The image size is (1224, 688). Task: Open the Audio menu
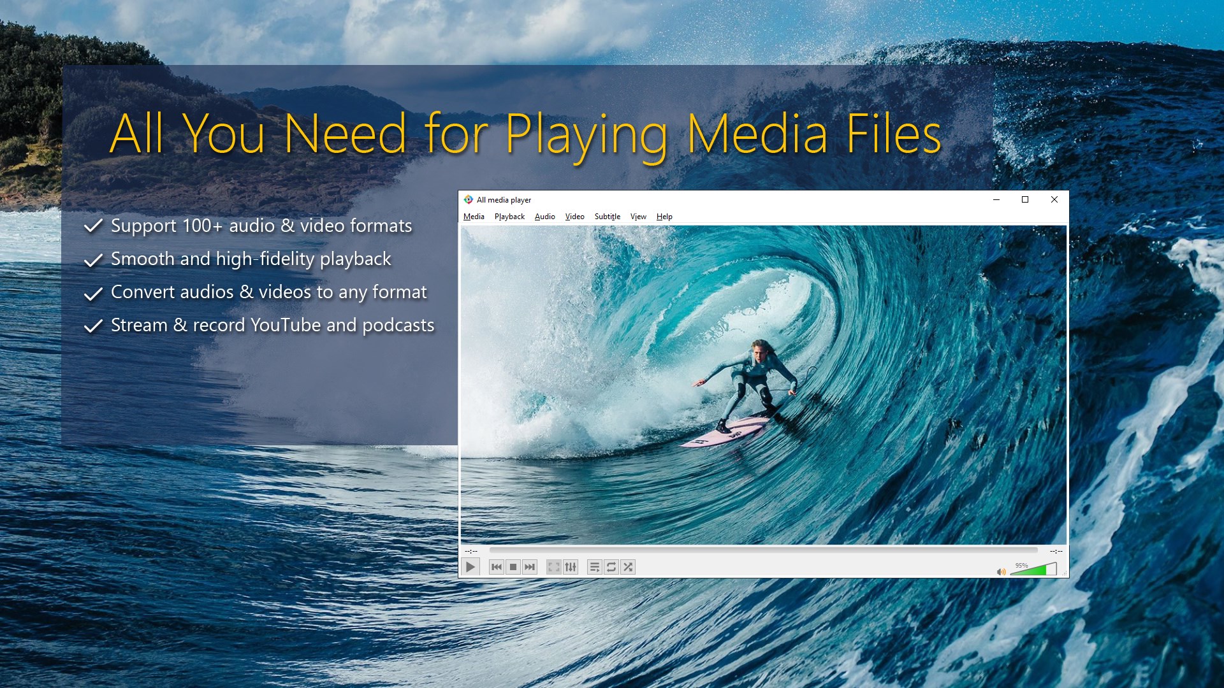544,217
